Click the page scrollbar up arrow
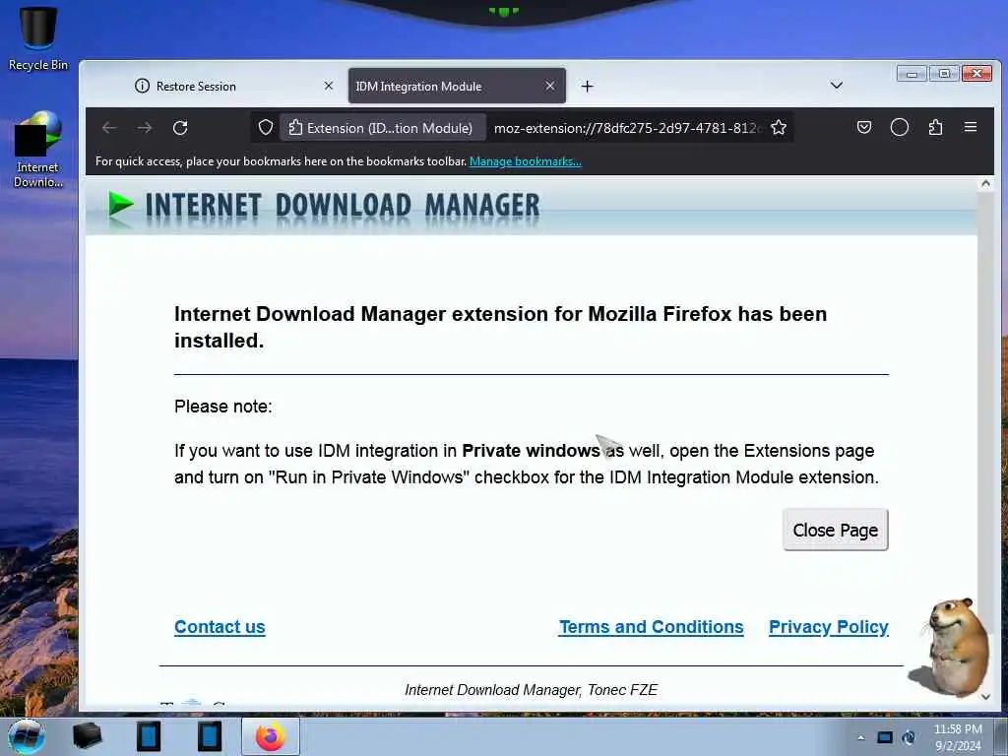Screen dimensions: 1008x756 point(984,184)
